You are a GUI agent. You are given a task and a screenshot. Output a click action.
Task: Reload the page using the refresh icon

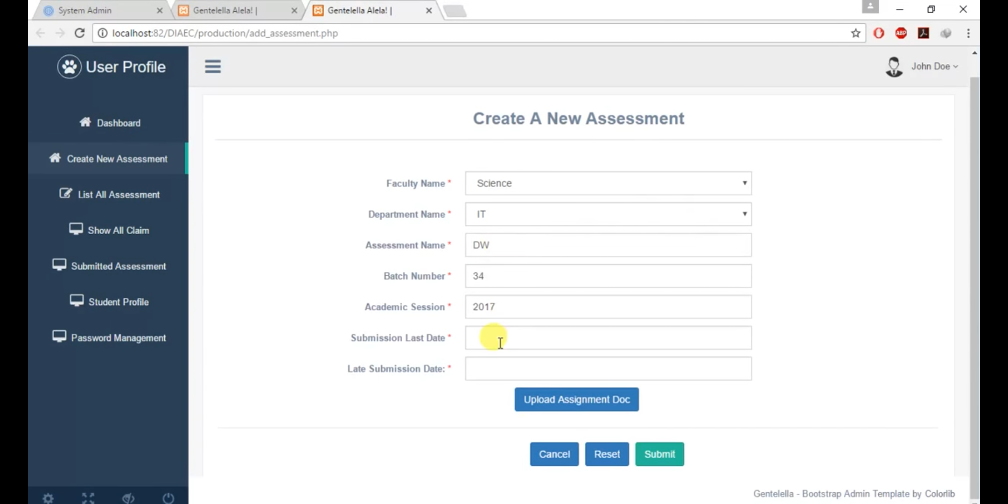[x=80, y=33]
